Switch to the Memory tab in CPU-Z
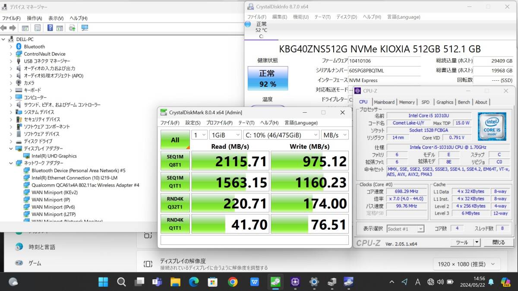This screenshot has width=518, height=291. (x=407, y=102)
